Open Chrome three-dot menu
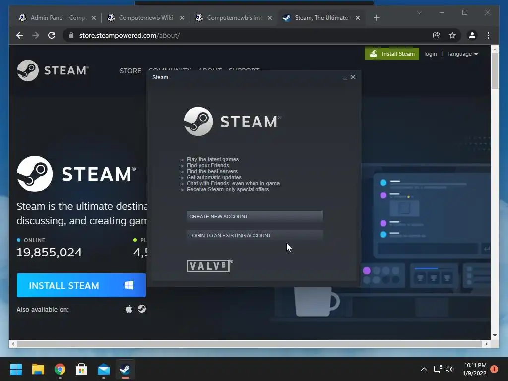The width and height of the screenshot is (508, 381). [x=488, y=35]
